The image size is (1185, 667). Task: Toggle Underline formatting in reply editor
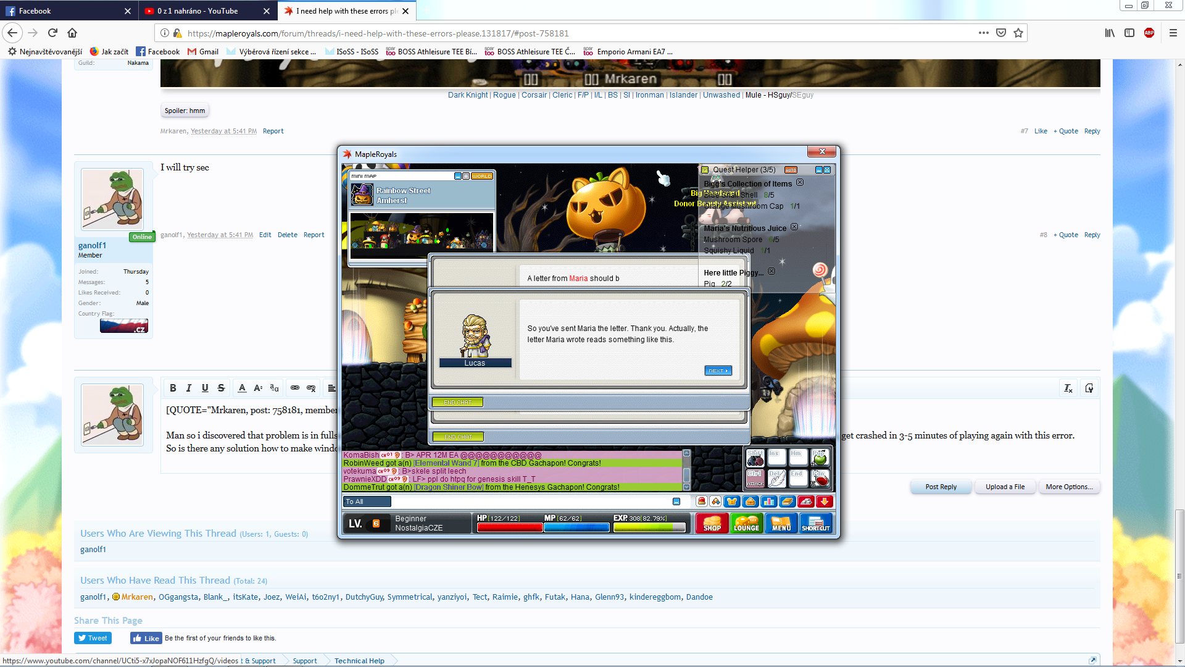coord(205,388)
